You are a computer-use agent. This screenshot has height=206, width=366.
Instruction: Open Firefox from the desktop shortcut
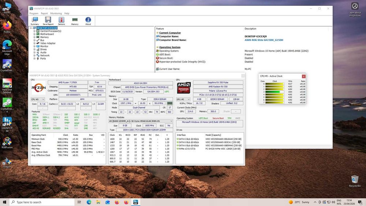tap(7, 27)
